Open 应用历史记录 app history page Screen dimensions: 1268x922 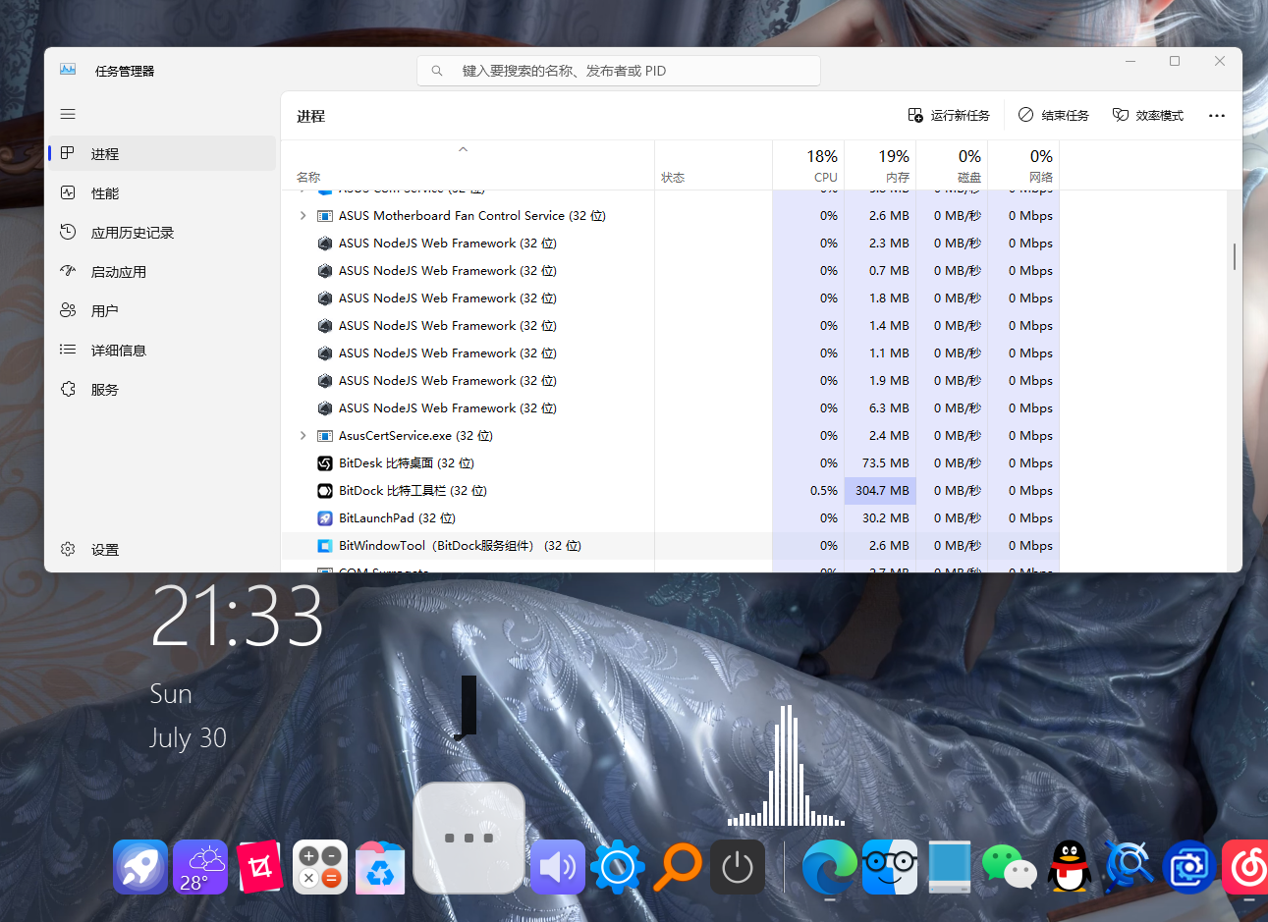click(132, 233)
